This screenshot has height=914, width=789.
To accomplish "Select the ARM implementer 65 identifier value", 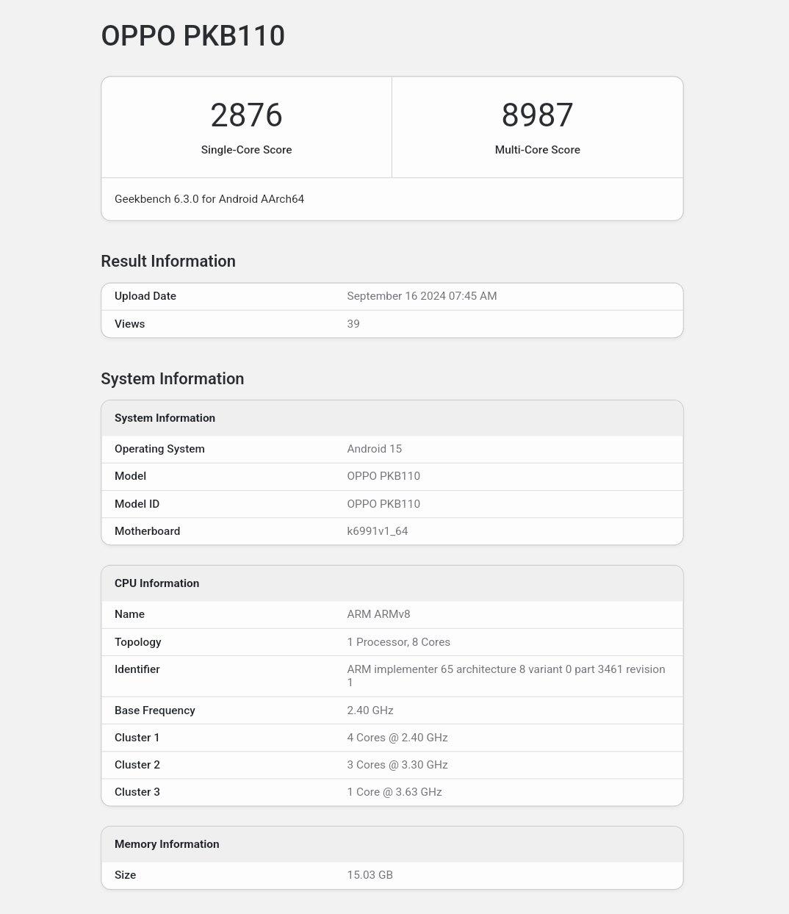I will (506, 676).
